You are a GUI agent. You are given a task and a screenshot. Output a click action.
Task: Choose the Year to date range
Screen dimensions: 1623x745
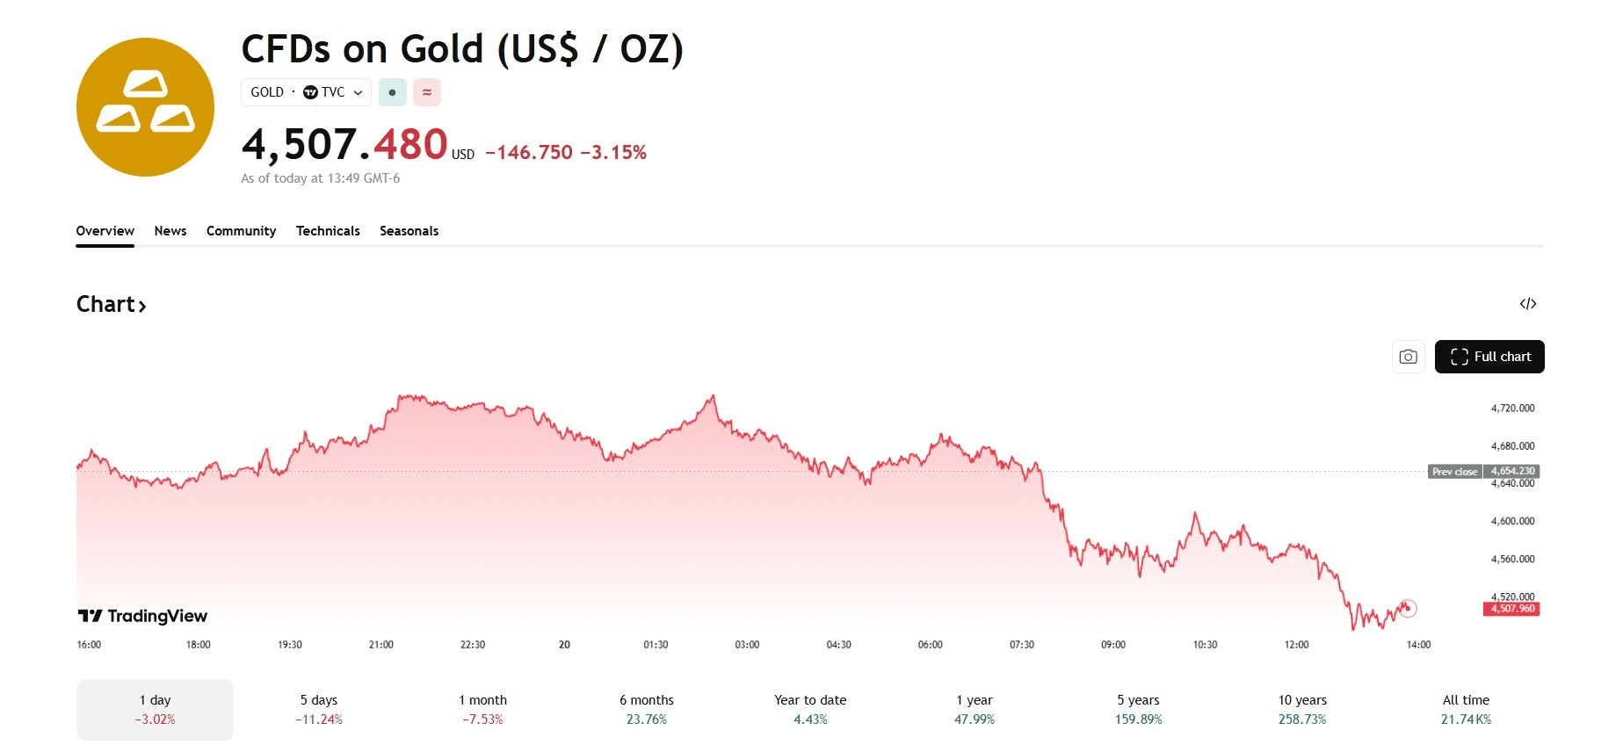coord(810,709)
